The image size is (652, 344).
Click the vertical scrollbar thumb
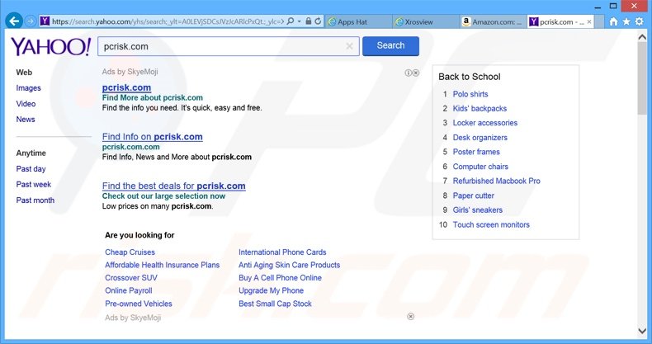tap(642, 78)
